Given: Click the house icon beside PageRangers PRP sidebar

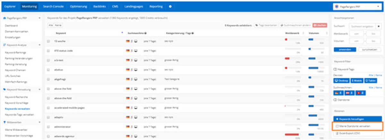Looking at the screenshot, I should [4, 18].
